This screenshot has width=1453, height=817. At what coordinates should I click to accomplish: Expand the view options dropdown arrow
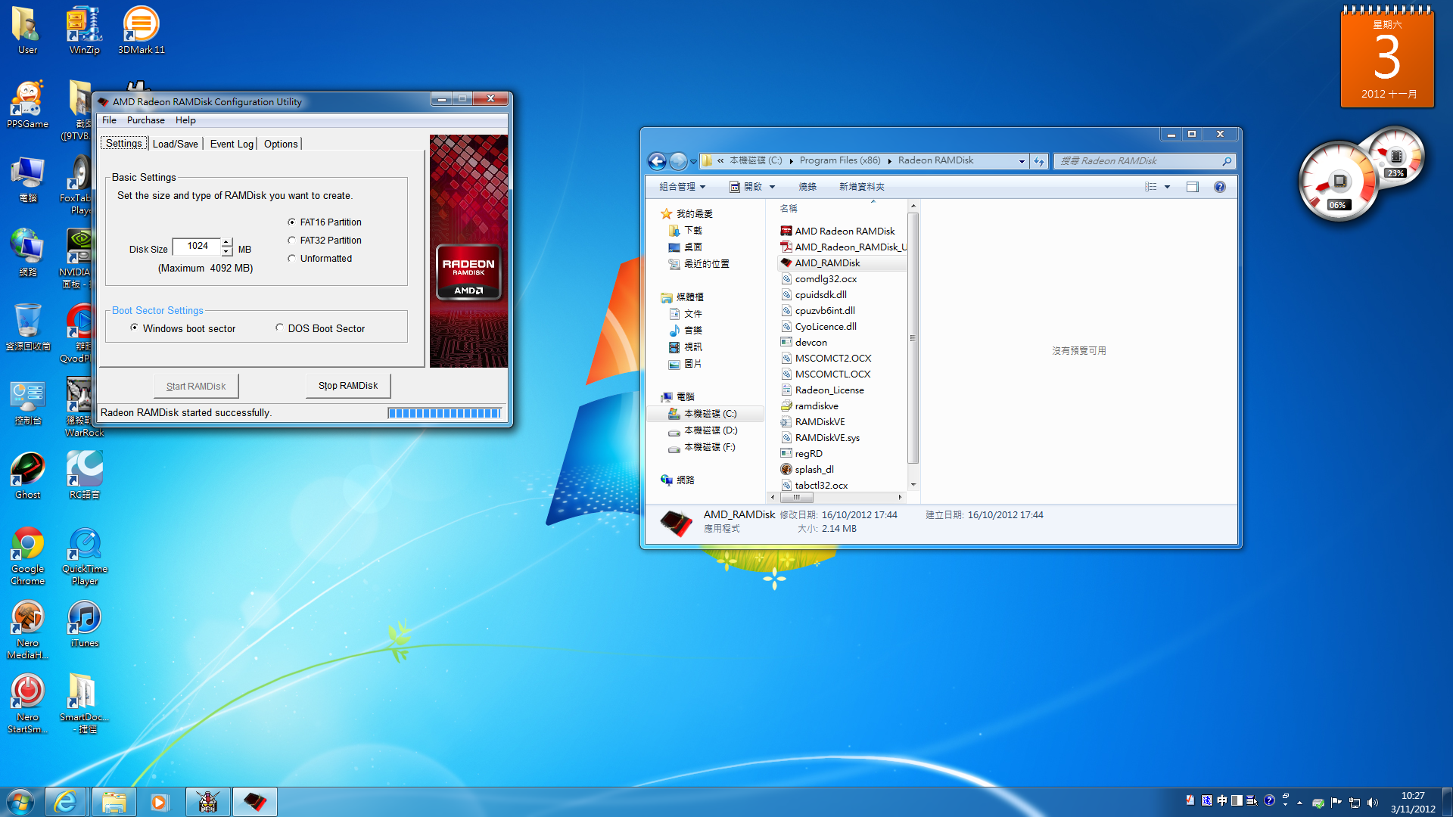[x=1167, y=187]
